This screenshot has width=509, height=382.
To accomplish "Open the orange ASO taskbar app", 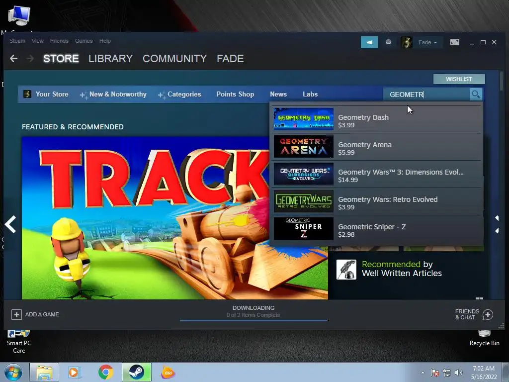I will [x=168, y=372].
